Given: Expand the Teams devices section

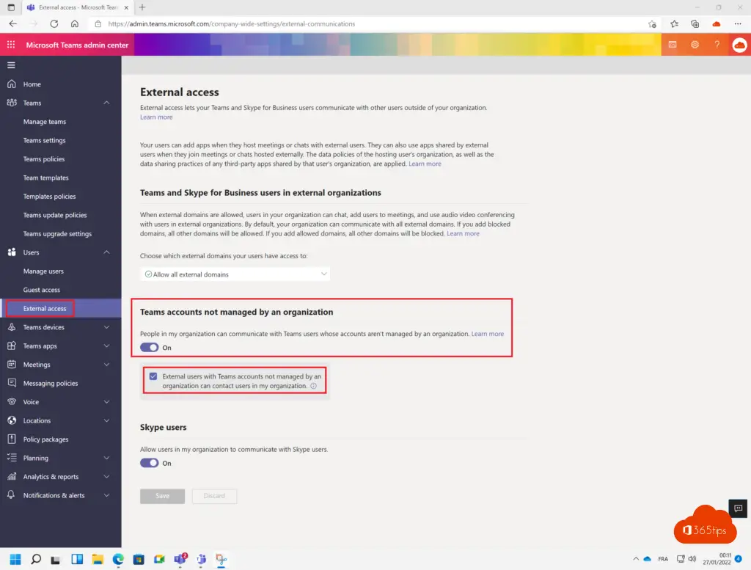Looking at the screenshot, I should pos(106,327).
